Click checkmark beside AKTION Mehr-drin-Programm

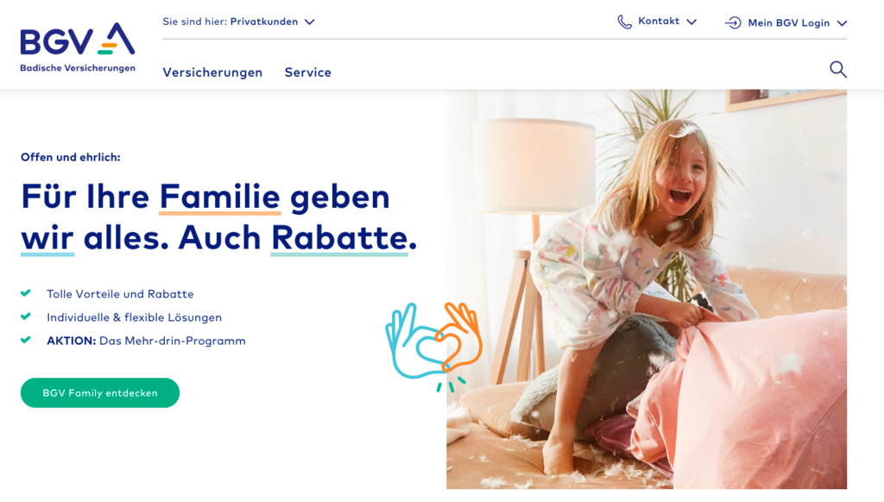pos(25,340)
